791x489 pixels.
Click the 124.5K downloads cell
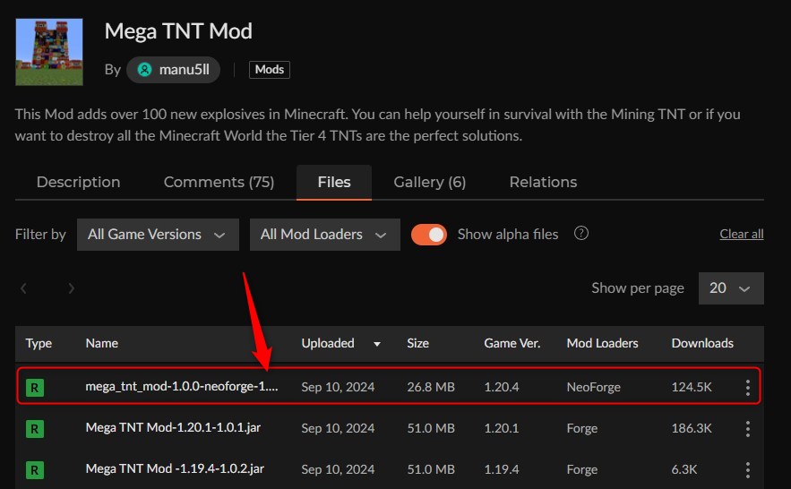692,387
